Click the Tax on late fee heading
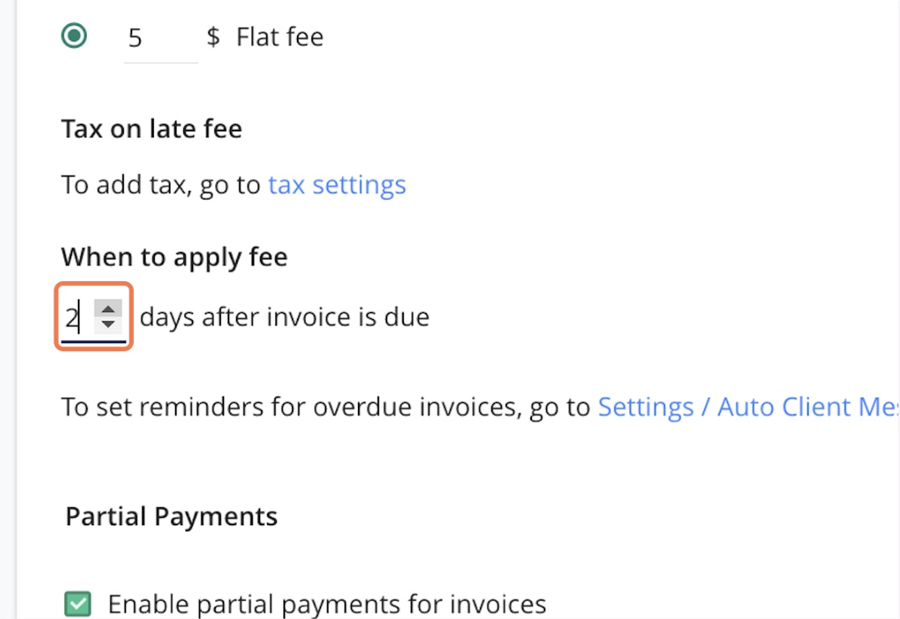The width and height of the screenshot is (900, 619). 151,128
